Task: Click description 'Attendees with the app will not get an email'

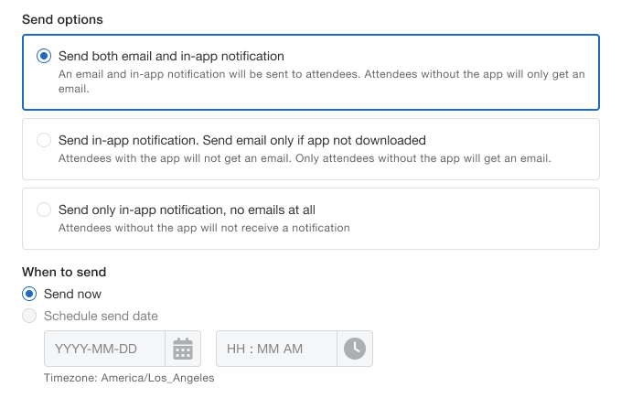Action: pos(305,158)
